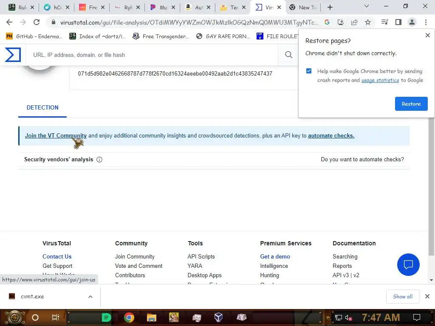Viewport: 435px width, 326px height.
Task: Click the tab search chevron
Action: (x=367, y=6)
